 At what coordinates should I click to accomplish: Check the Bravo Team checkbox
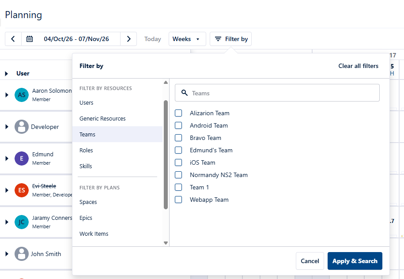(178, 138)
